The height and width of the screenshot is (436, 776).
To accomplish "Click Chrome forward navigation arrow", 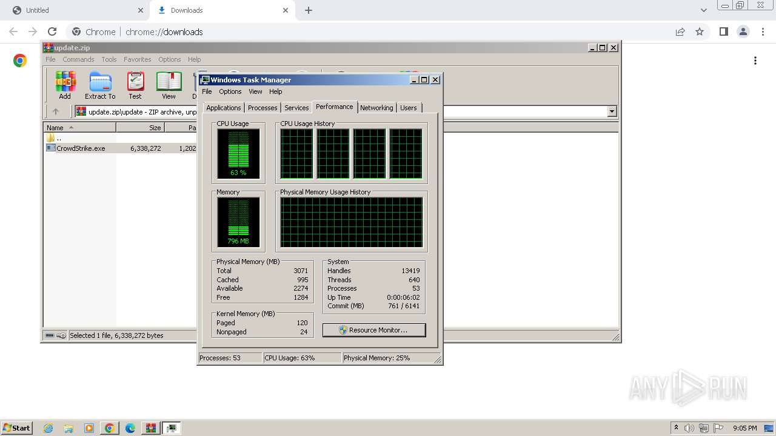I will [33, 31].
